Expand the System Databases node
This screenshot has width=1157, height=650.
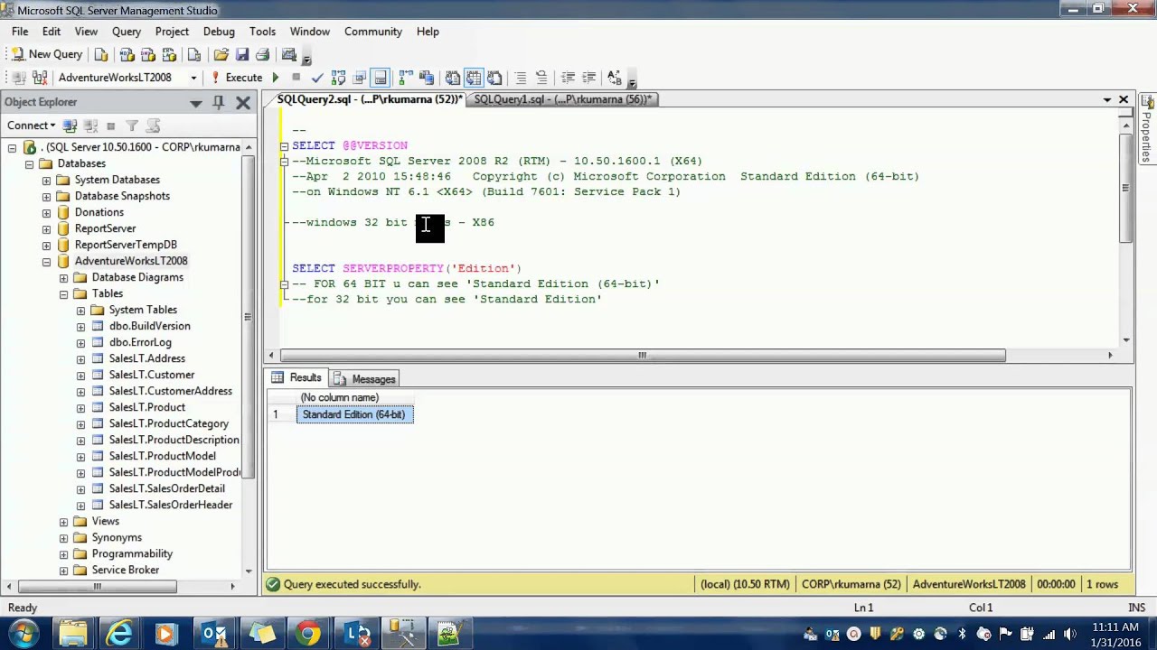click(46, 180)
